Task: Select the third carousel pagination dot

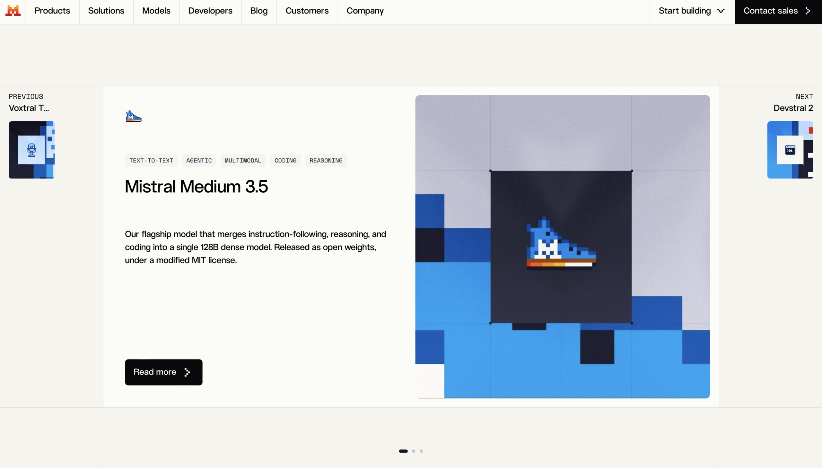Action: pos(421,451)
